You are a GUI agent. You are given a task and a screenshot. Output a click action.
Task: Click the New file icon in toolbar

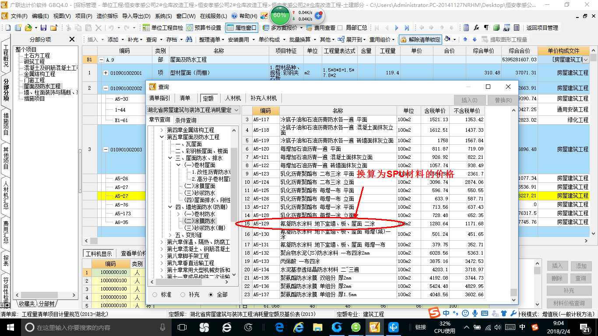click(7, 28)
